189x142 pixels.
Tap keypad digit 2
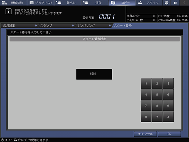click(157, 83)
